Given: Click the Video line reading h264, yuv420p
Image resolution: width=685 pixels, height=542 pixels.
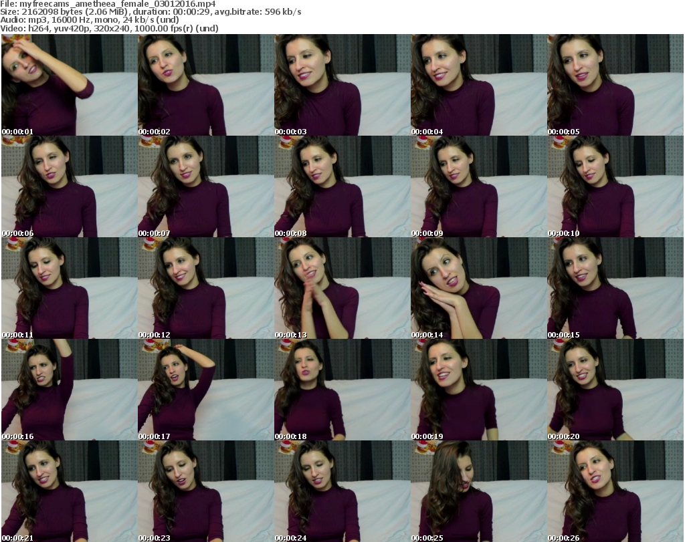Looking at the screenshot, I should [109, 28].
